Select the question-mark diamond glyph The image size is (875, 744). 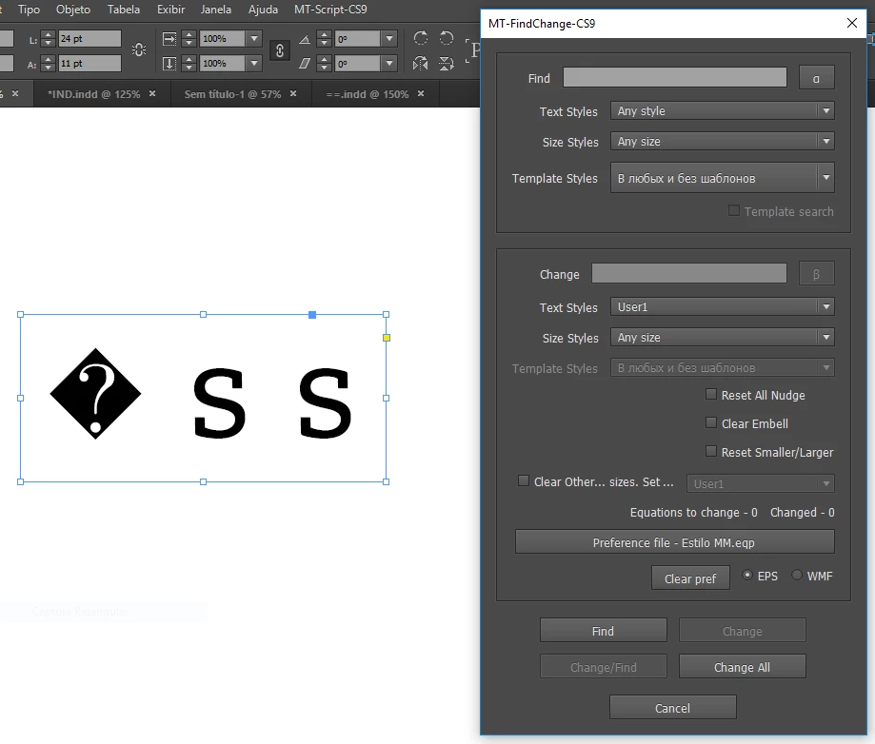coord(95,394)
